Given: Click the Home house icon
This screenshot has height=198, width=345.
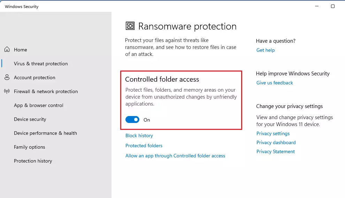Looking at the screenshot, I should click(7, 49).
